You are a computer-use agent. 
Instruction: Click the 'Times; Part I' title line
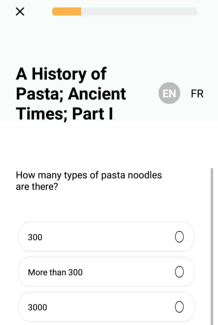pyautogui.click(x=65, y=114)
